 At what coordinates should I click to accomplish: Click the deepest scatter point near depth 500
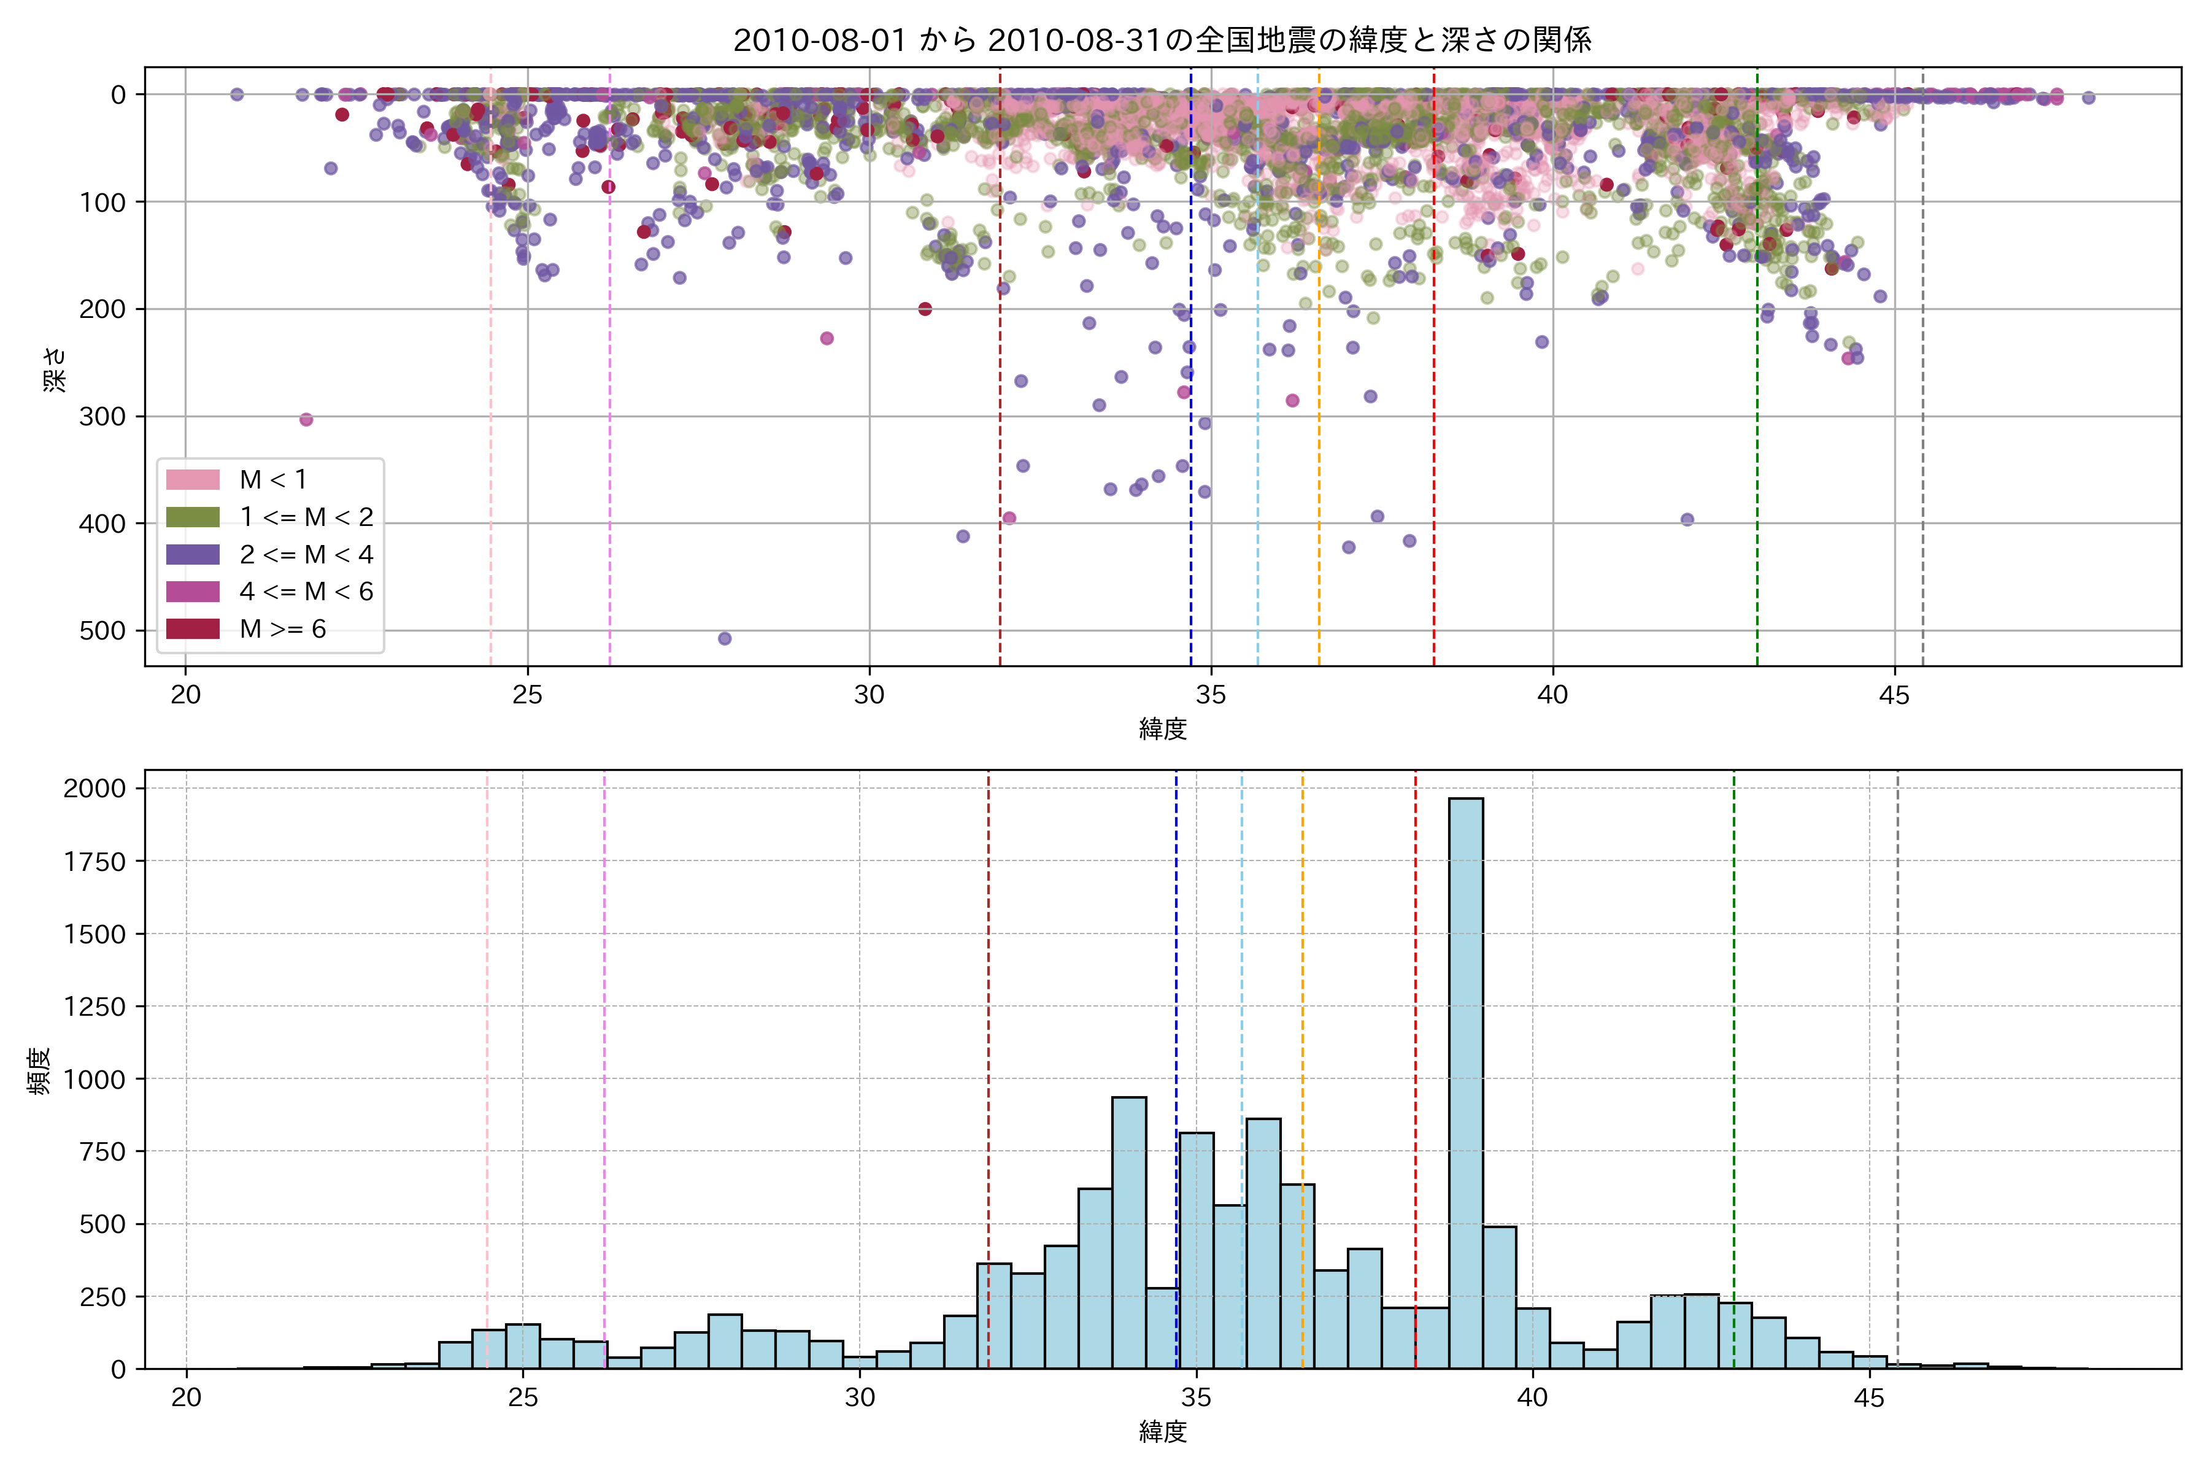(x=724, y=639)
